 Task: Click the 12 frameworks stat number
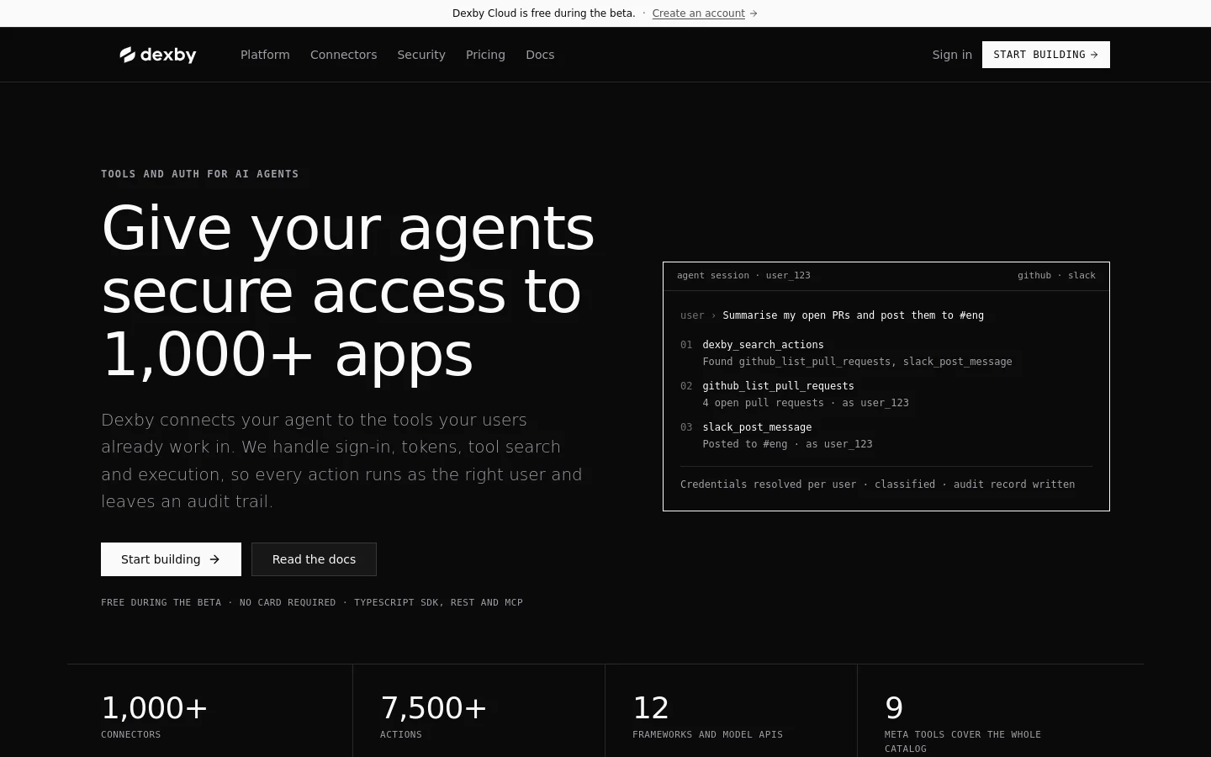(651, 708)
